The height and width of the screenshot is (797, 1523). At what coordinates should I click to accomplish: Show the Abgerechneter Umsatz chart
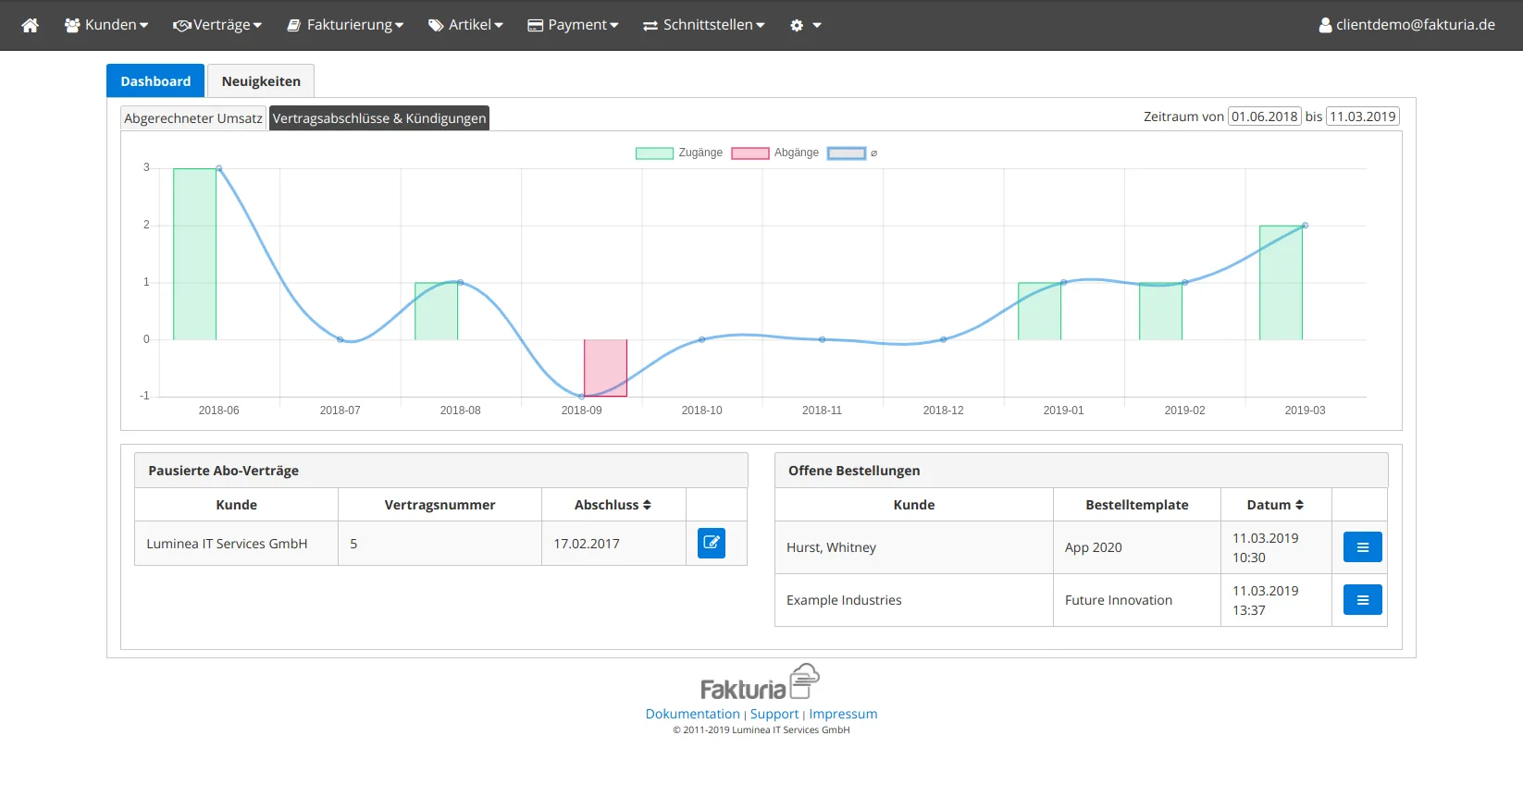[x=193, y=118]
